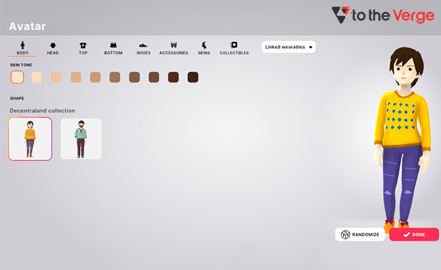The width and height of the screenshot is (441, 270).
Task: Pick the eighth brown skin tone swatch
Action: tap(154, 77)
